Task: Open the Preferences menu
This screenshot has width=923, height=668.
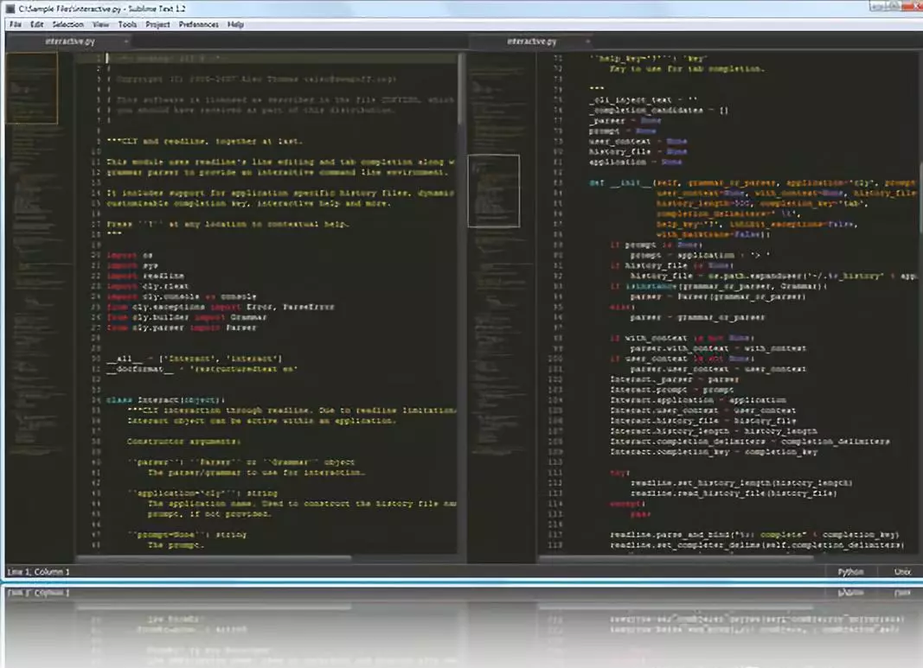Action: (198, 24)
